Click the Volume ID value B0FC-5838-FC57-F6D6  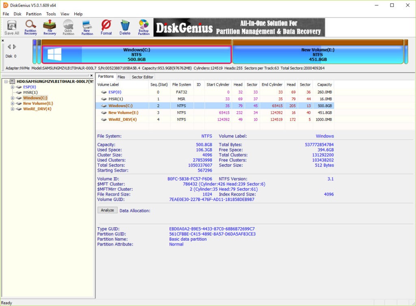click(x=190, y=179)
